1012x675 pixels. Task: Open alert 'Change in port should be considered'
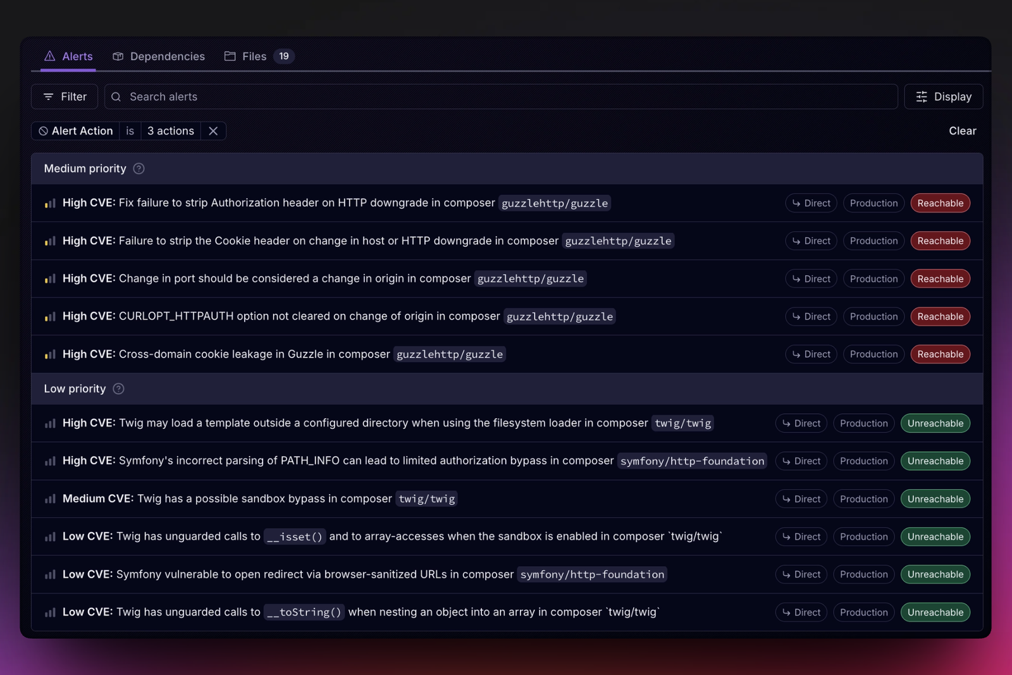[x=507, y=279]
